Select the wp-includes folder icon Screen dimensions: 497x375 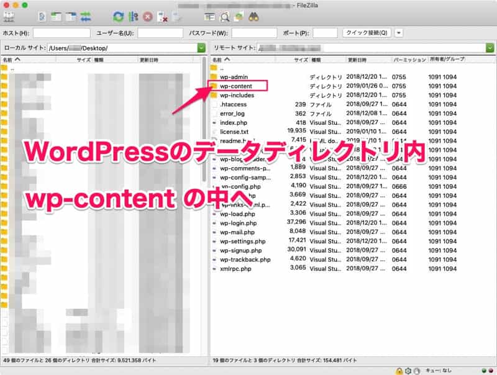click(x=214, y=96)
